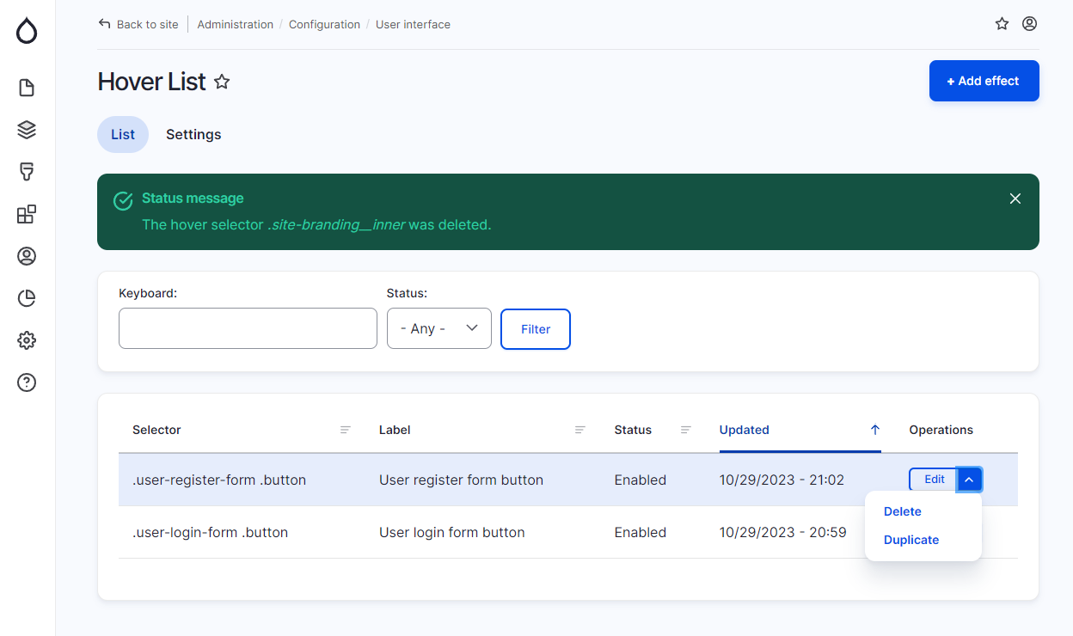Choose Delete from the operations menu

click(902, 511)
